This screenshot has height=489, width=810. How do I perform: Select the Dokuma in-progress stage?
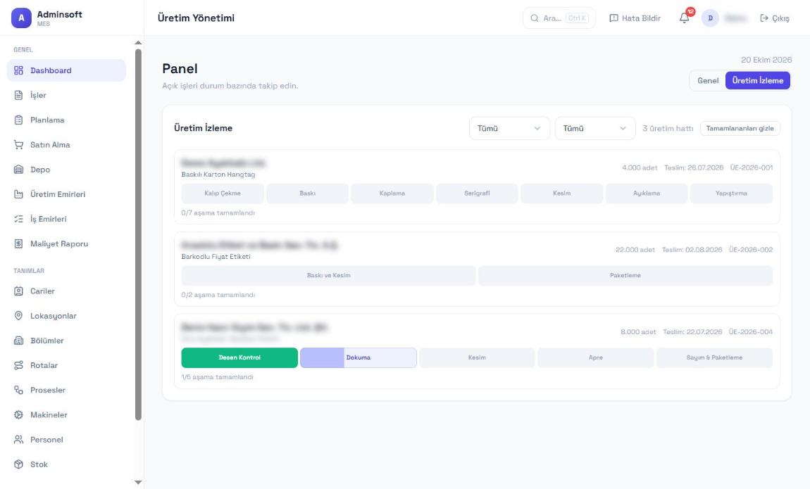[x=359, y=357]
